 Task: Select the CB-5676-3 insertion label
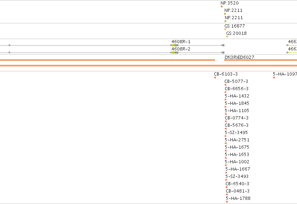(x=237, y=125)
